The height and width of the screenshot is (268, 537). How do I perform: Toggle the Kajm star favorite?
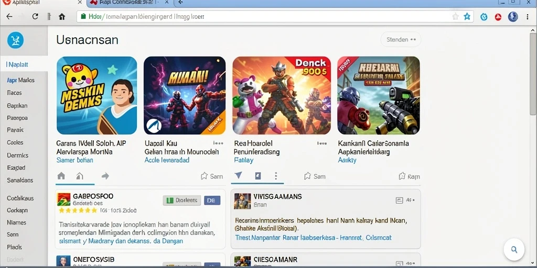(409, 176)
